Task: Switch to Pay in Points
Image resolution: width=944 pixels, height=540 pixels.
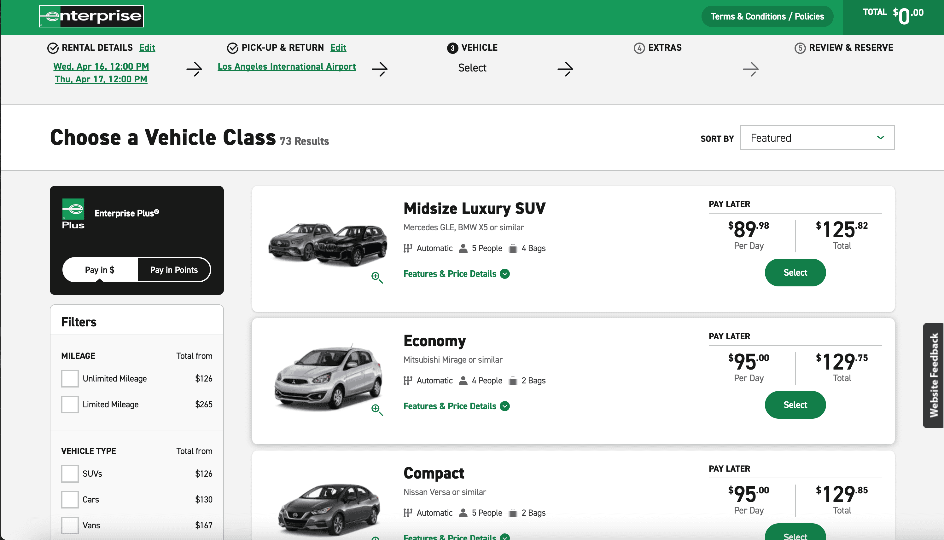Action: (174, 270)
